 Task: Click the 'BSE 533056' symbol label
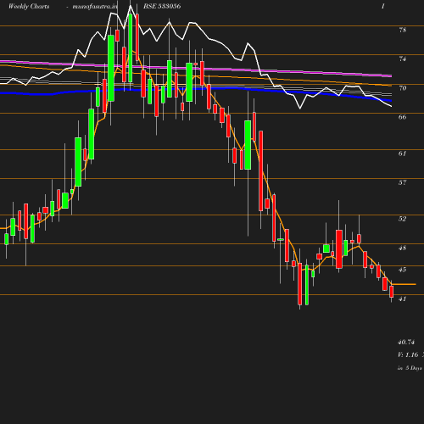click(x=162, y=6)
